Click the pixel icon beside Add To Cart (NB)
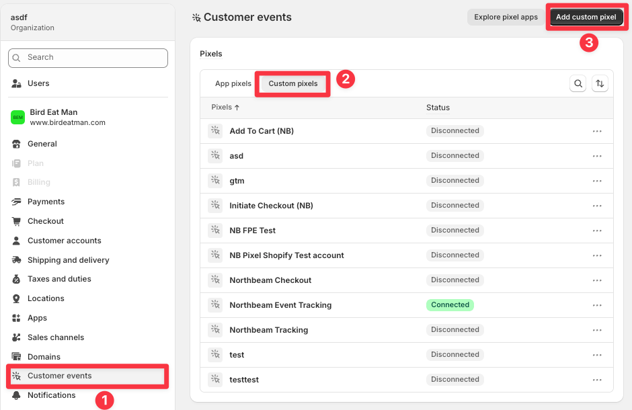 pos(215,131)
